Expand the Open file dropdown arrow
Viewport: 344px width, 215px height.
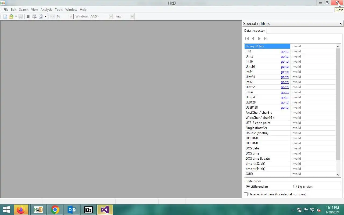16,16
